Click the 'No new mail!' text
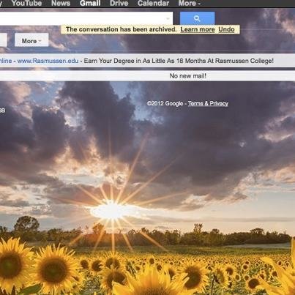Viewport: 295px width, 295px height. click(188, 76)
